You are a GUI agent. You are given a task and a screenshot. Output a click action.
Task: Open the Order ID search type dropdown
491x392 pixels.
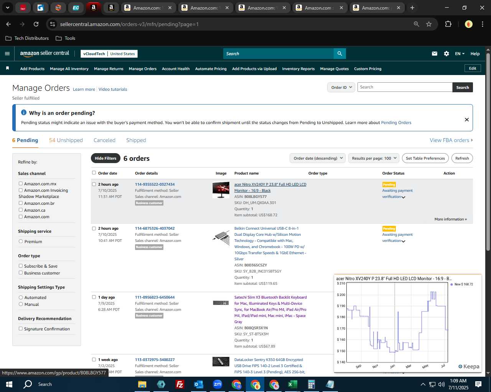341,87
